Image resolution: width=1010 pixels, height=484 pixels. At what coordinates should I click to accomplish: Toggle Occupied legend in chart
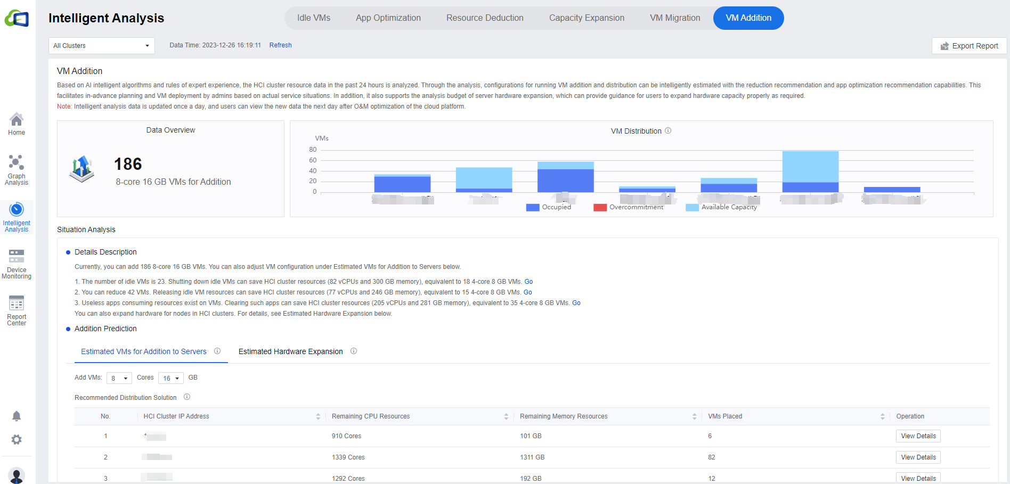click(x=548, y=207)
